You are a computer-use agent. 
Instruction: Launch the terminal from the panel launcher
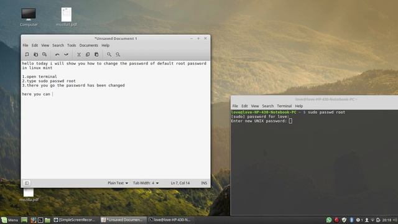click(x=40, y=220)
